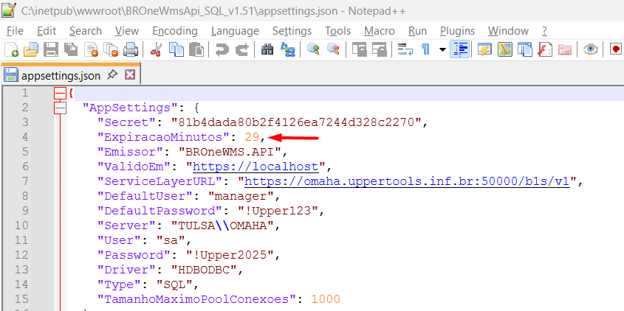Collapse the AppSettings fold marker on line 2
Viewport: 624px width, 311px height.
[60, 108]
